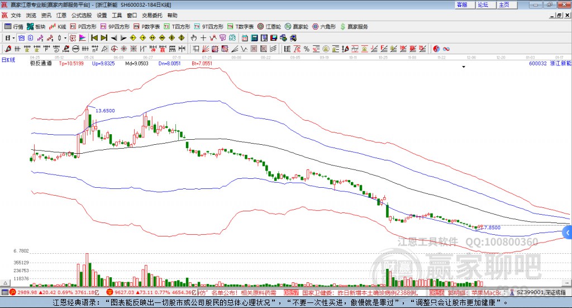The height and width of the screenshot is (308, 572).
Task: Open the T四方形 tool
Action: pyautogui.click(x=177, y=27)
